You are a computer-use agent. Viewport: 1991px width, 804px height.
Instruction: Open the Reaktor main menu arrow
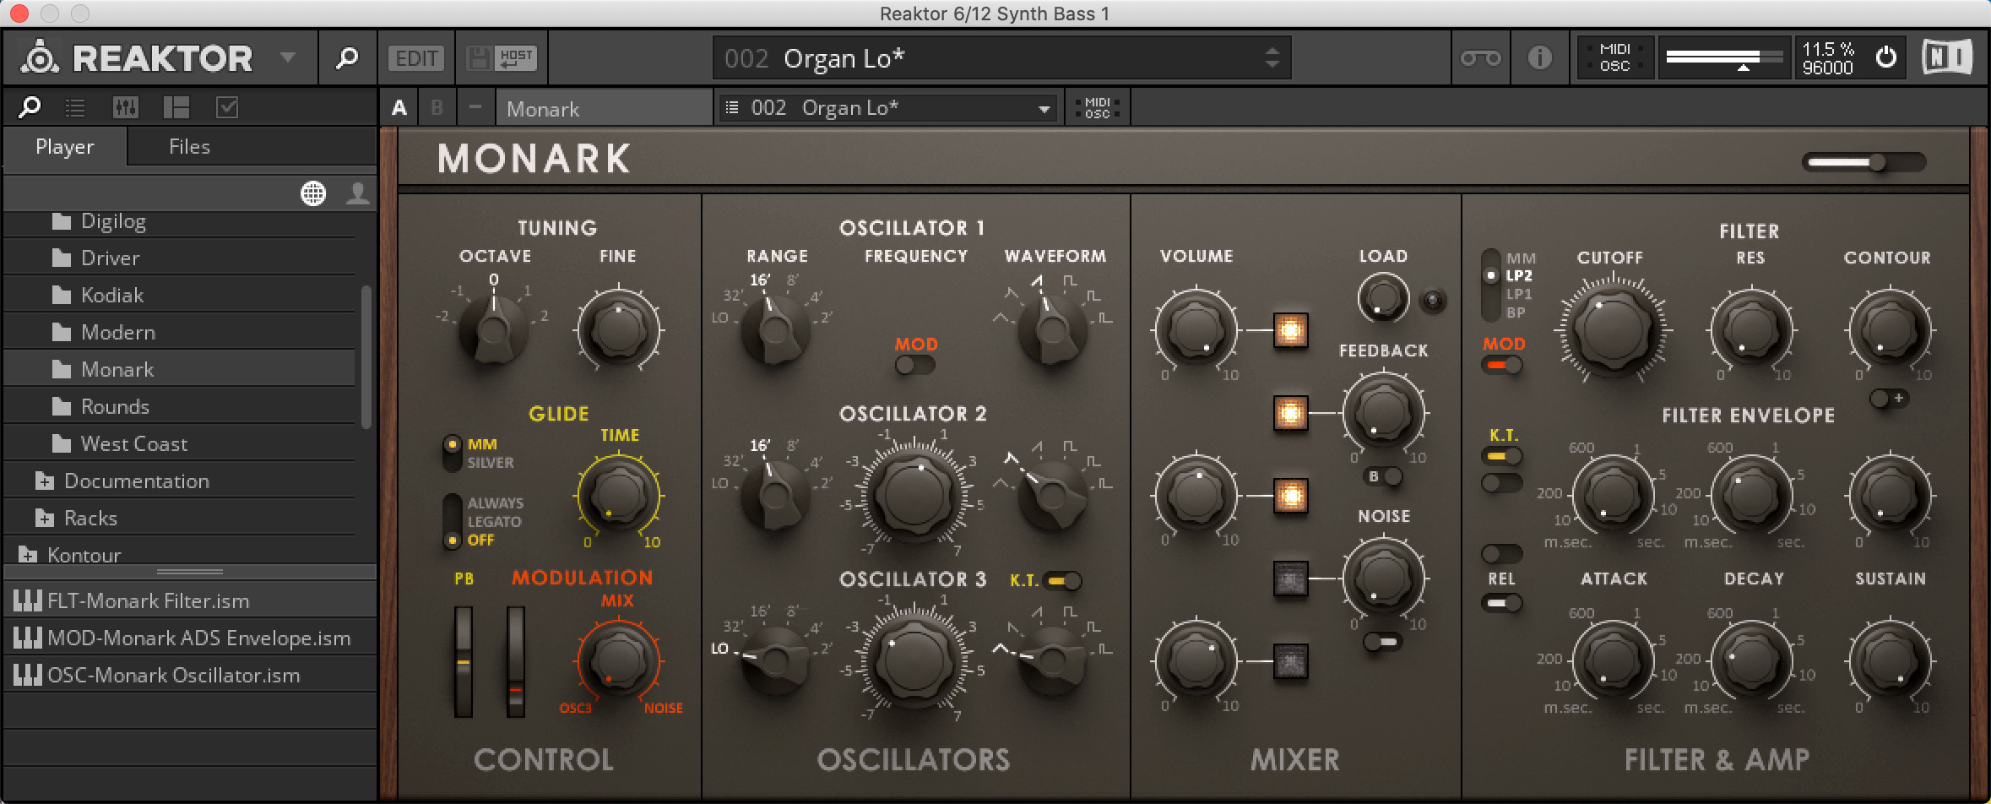tap(288, 57)
